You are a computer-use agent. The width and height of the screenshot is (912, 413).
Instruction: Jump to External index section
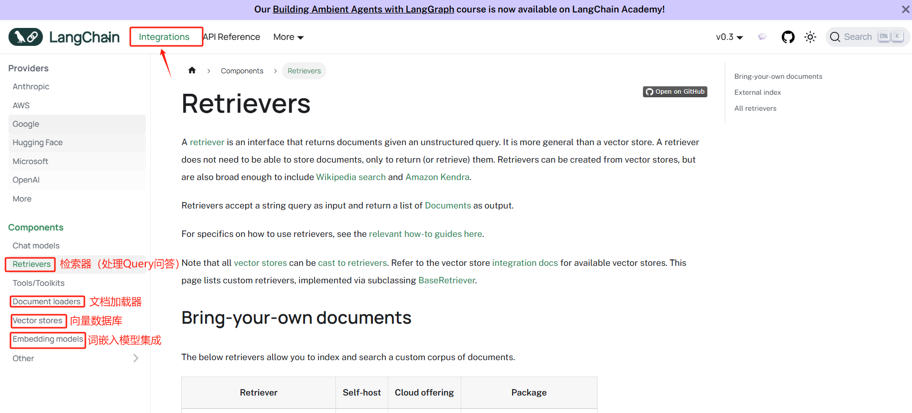[757, 92]
